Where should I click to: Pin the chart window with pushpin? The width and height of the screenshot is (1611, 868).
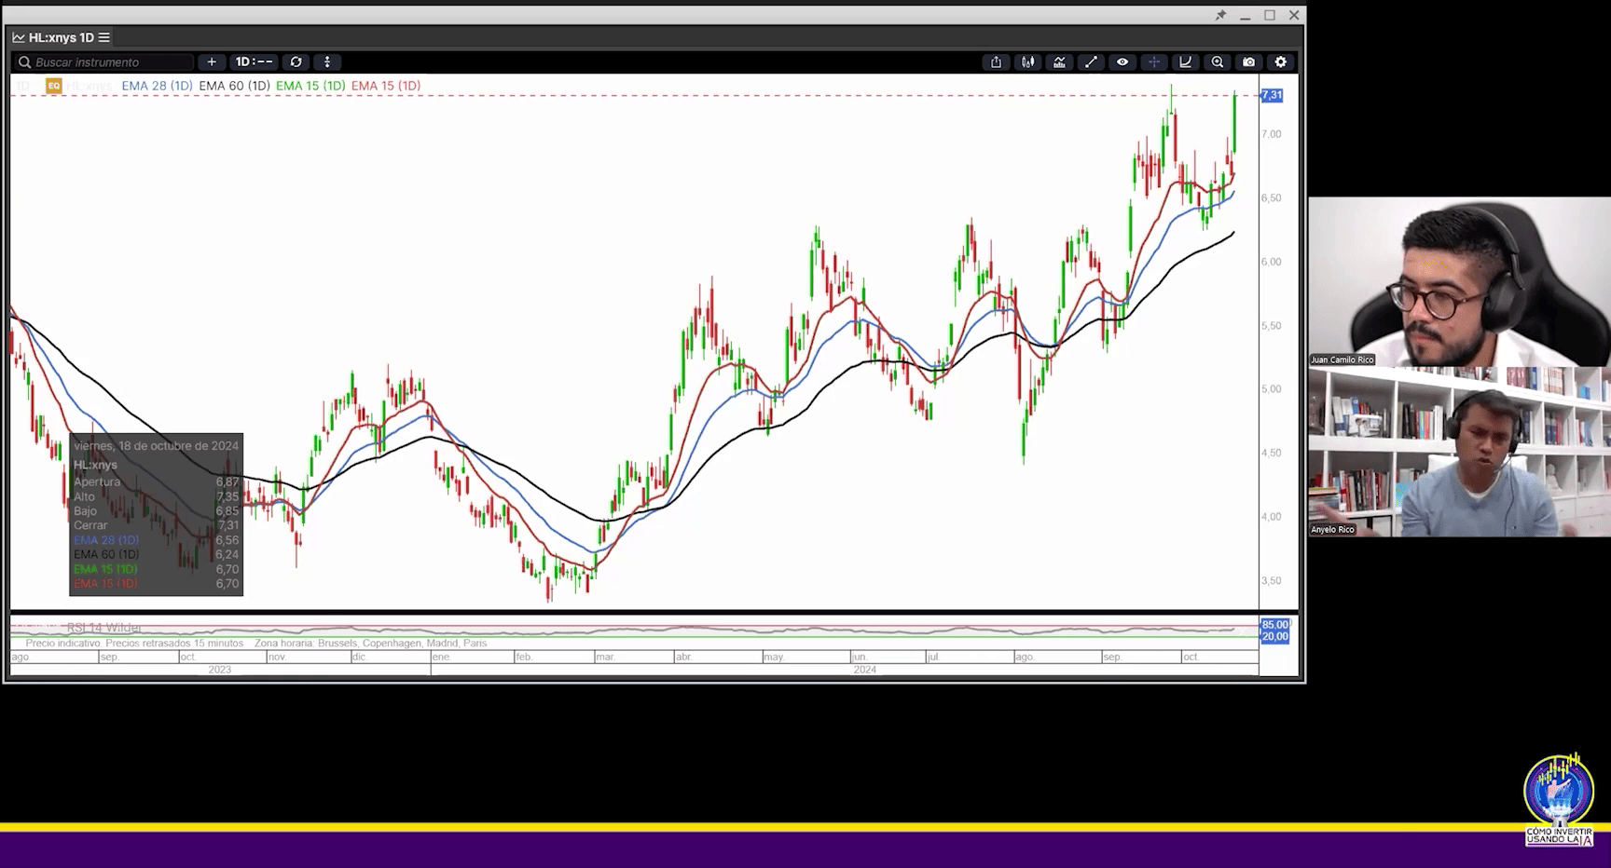(x=1220, y=16)
